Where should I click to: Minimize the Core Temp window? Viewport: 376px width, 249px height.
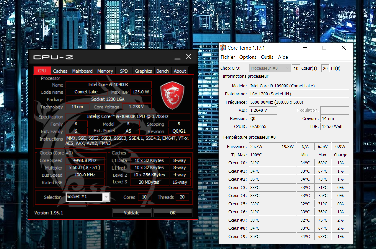[305, 48]
